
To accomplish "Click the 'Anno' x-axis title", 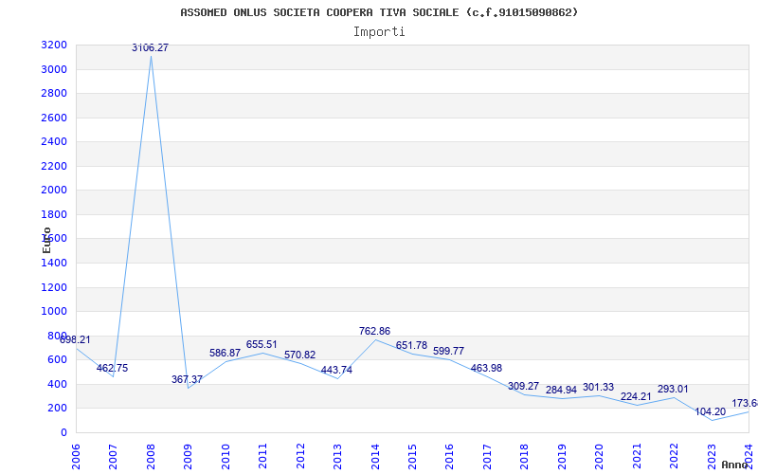I will pos(735,465).
